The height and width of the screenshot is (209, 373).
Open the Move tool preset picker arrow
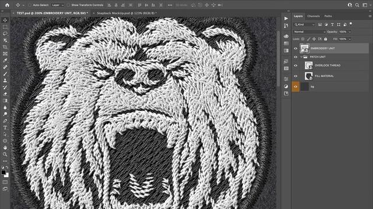[23, 5]
